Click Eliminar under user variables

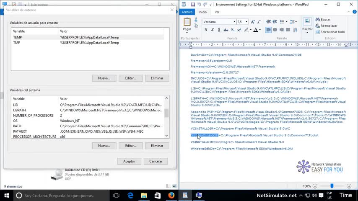(x=157, y=78)
